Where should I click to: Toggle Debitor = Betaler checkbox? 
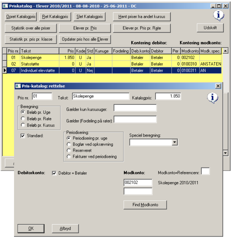pyautogui.click(x=54, y=173)
